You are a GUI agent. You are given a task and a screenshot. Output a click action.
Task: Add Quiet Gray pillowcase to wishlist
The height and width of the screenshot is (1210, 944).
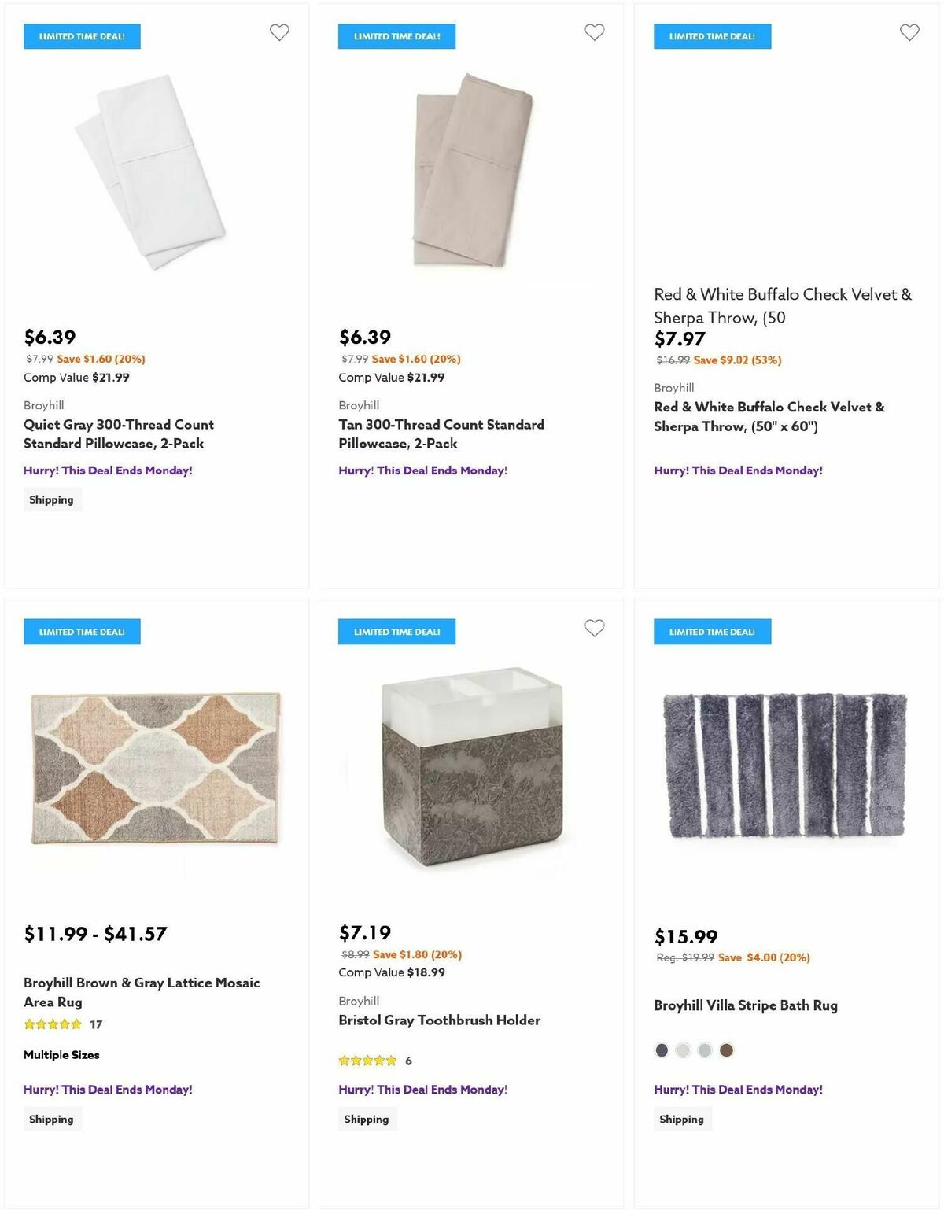tap(280, 33)
